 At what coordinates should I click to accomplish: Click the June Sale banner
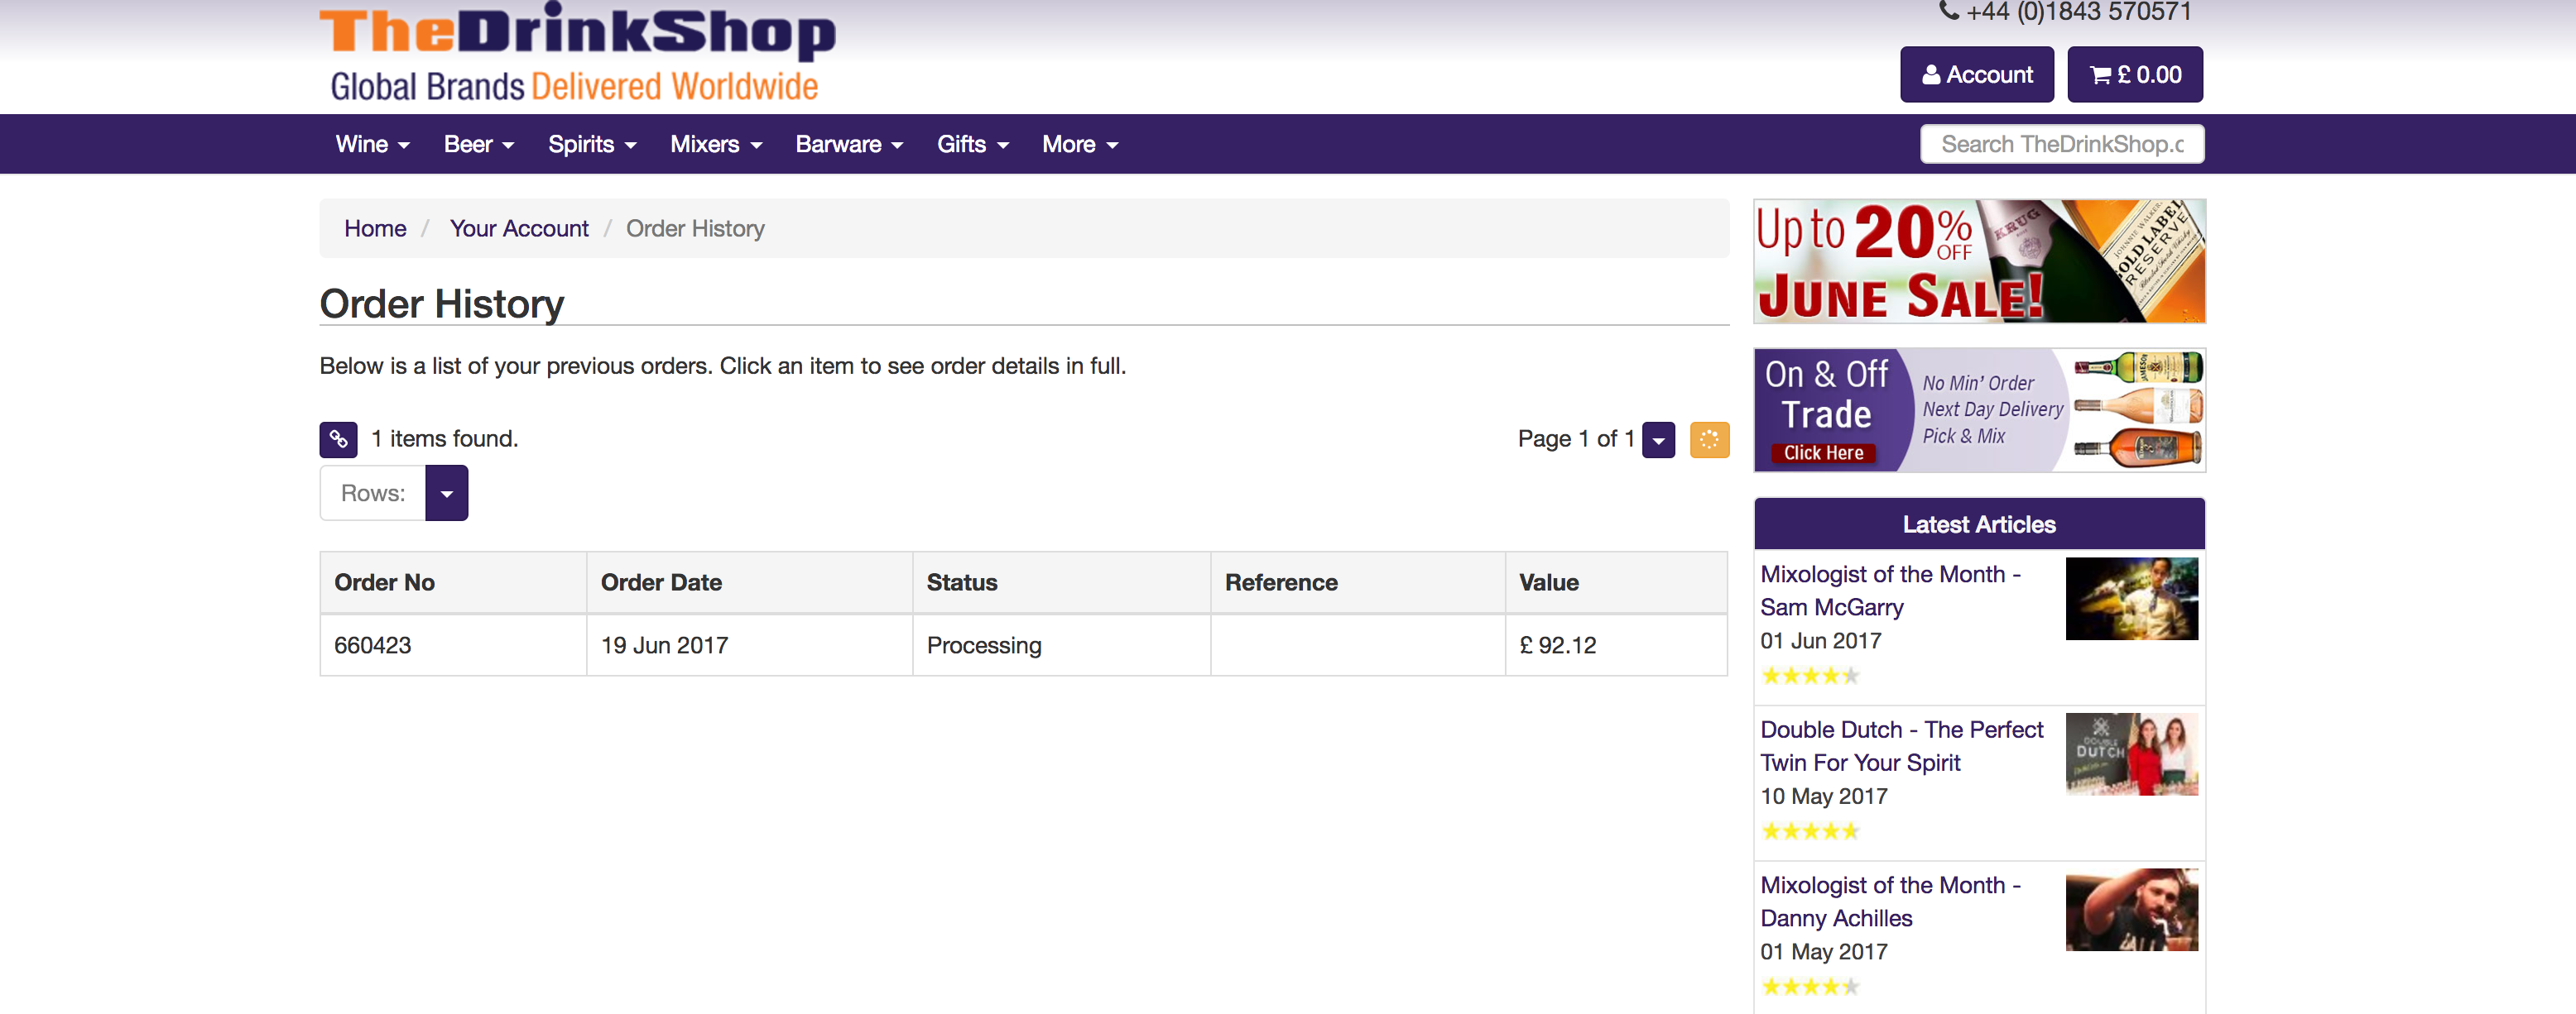tap(1978, 261)
